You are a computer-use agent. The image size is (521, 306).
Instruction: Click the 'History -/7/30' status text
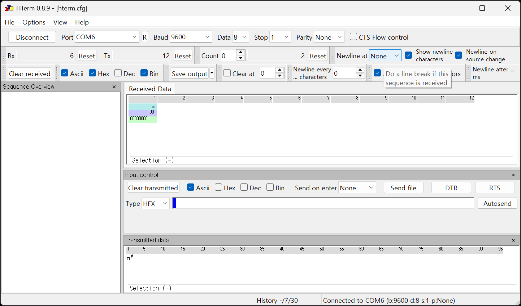pos(277,301)
